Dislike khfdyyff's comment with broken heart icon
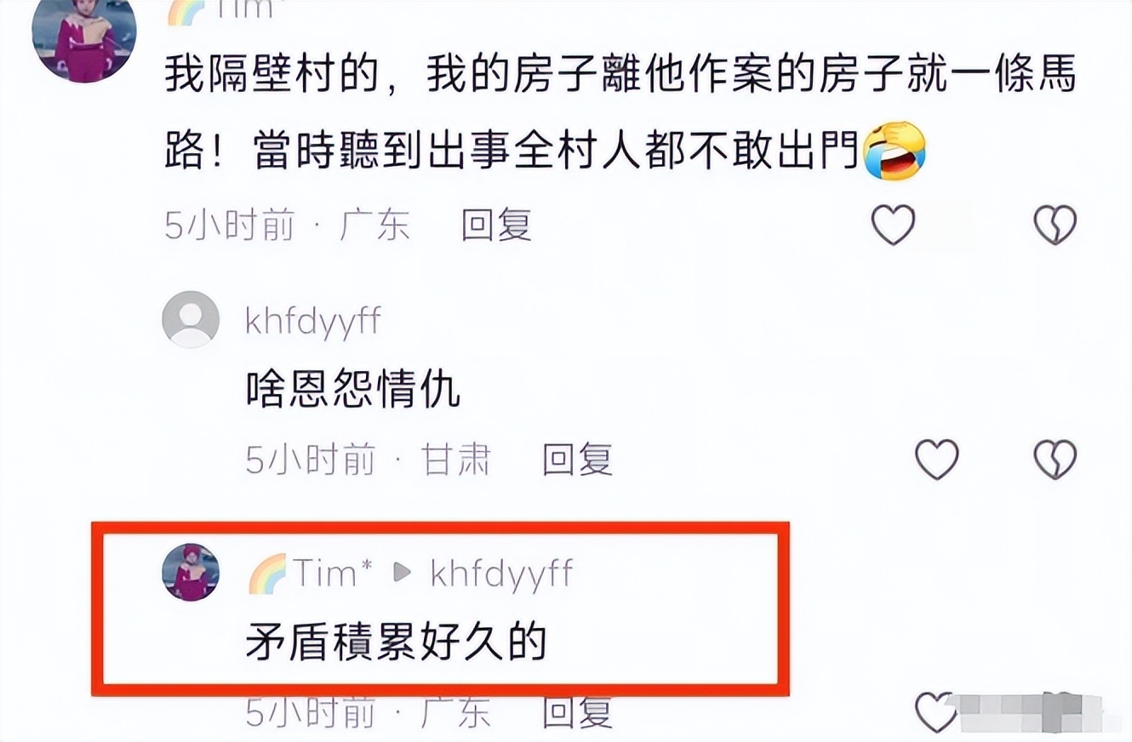 tap(1055, 459)
